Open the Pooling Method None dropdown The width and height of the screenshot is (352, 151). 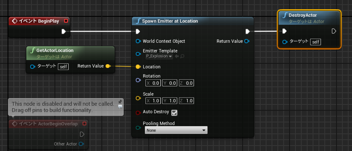[176, 130]
